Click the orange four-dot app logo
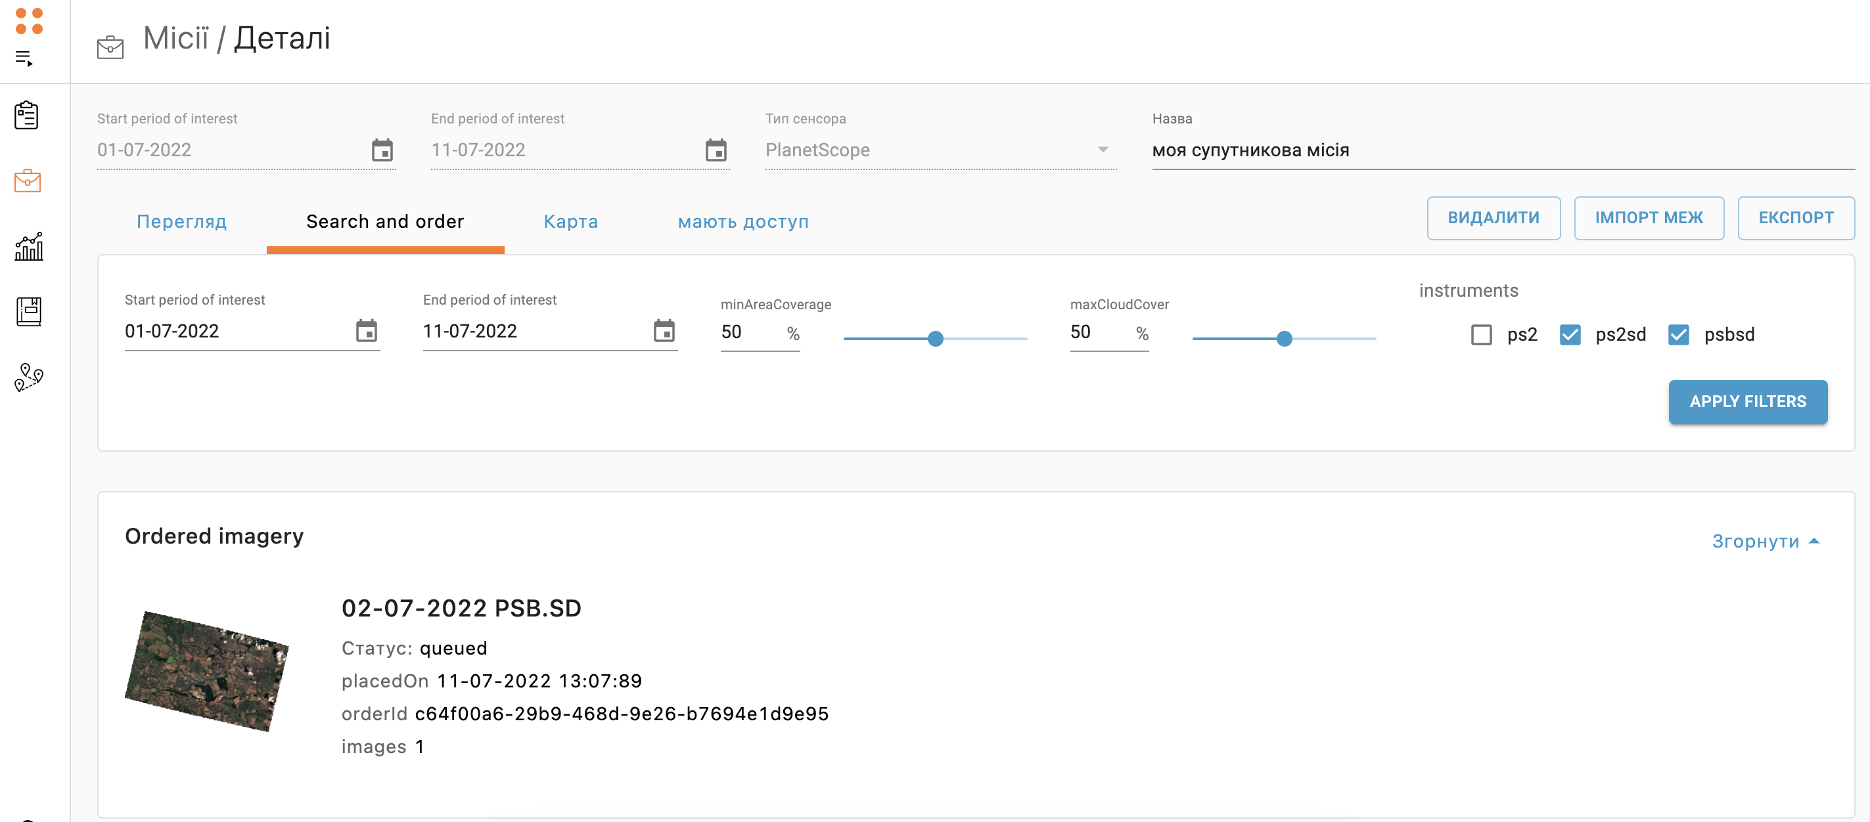The height and width of the screenshot is (822, 1870). pos(29,21)
